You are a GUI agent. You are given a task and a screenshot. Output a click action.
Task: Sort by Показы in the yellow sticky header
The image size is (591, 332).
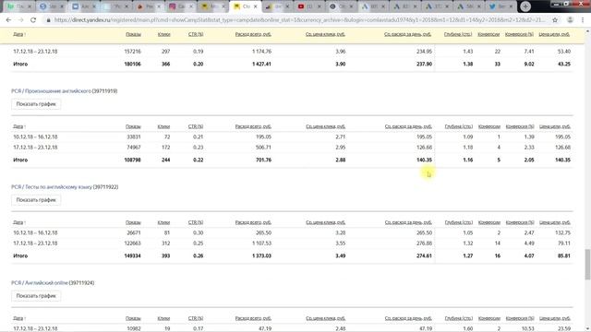[133, 34]
